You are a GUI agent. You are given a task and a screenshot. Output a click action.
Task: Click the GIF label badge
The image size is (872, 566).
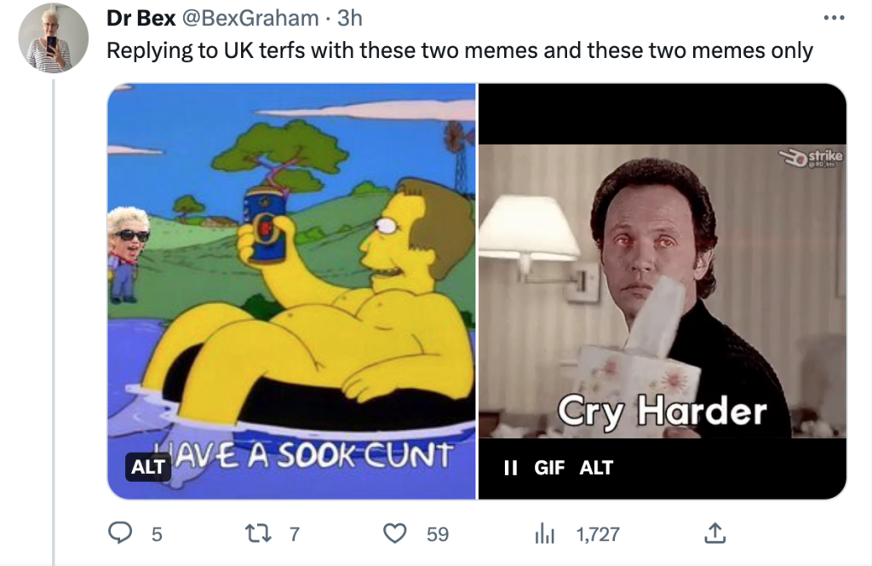point(549,467)
